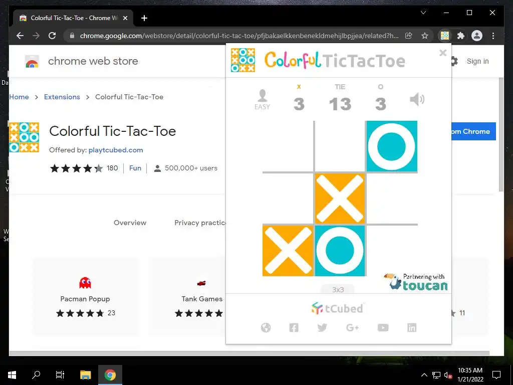
Task: Go to Extensions breadcrumb
Action: pos(62,97)
